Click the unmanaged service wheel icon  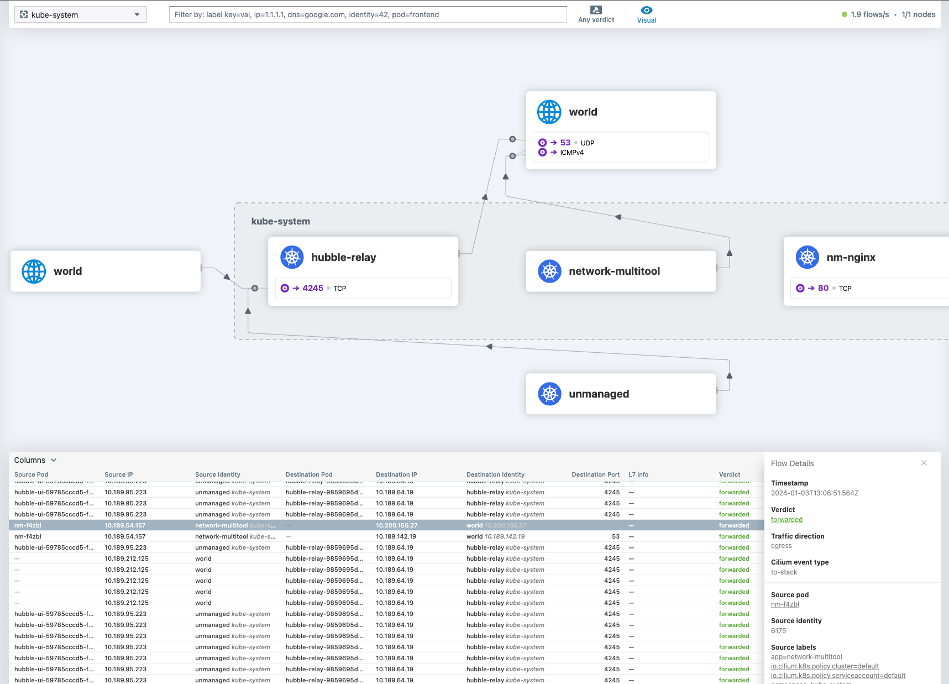[549, 394]
